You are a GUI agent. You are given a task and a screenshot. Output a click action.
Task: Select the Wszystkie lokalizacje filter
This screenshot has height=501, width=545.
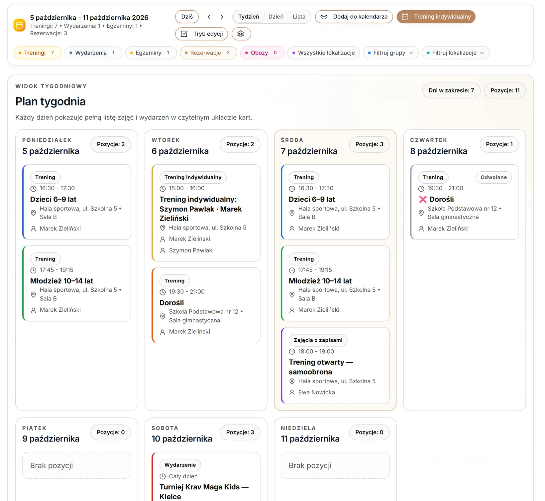(x=324, y=53)
